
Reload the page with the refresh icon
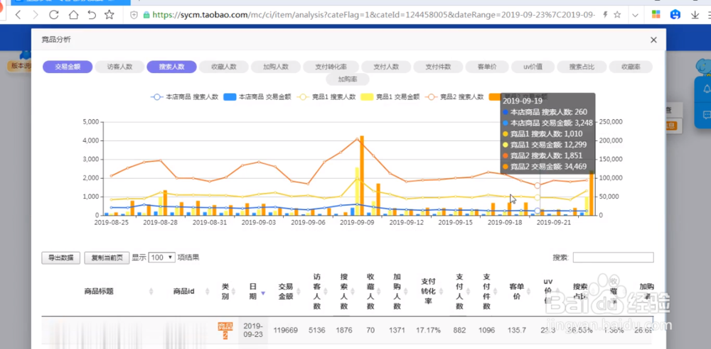point(54,14)
